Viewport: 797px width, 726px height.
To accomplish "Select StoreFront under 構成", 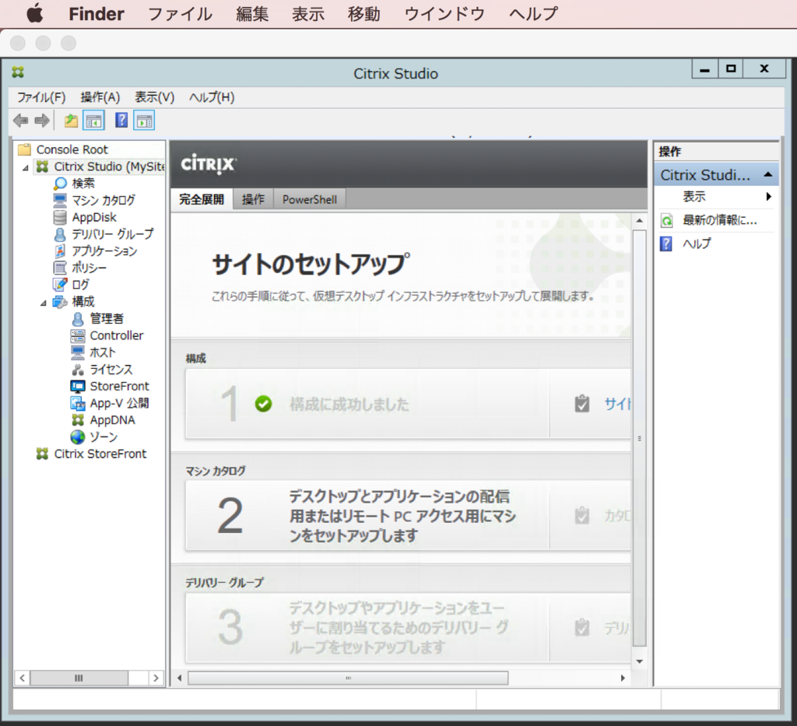I will pyautogui.click(x=119, y=386).
